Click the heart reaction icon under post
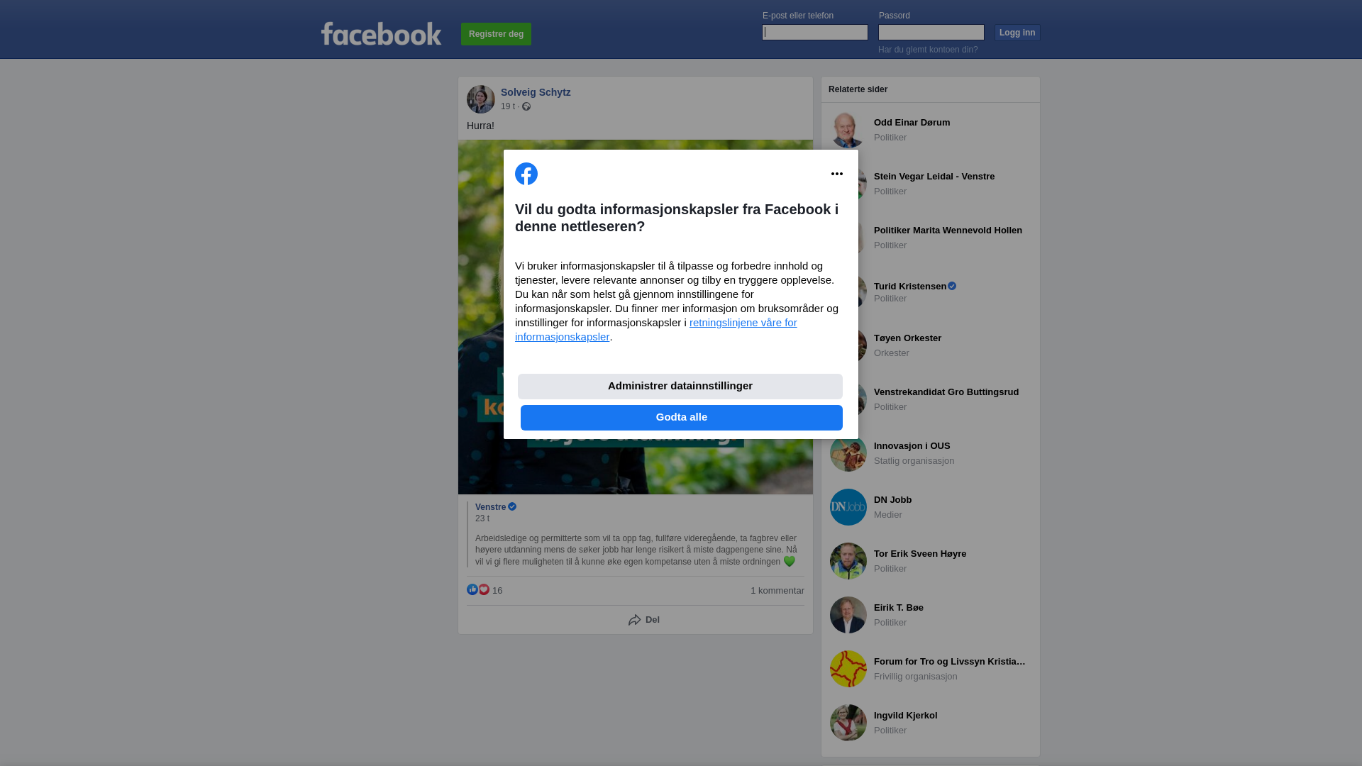Viewport: 1362px width, 766px height. point(484,589)
